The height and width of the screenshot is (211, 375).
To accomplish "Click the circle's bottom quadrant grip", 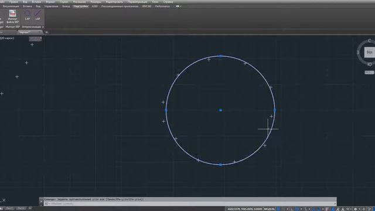I will [x=220, y=165].
